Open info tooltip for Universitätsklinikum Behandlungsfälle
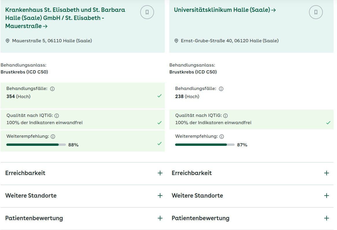 tap(221, 89)
